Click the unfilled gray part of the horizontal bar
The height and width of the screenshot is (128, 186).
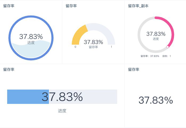click(x=101, y=97)
